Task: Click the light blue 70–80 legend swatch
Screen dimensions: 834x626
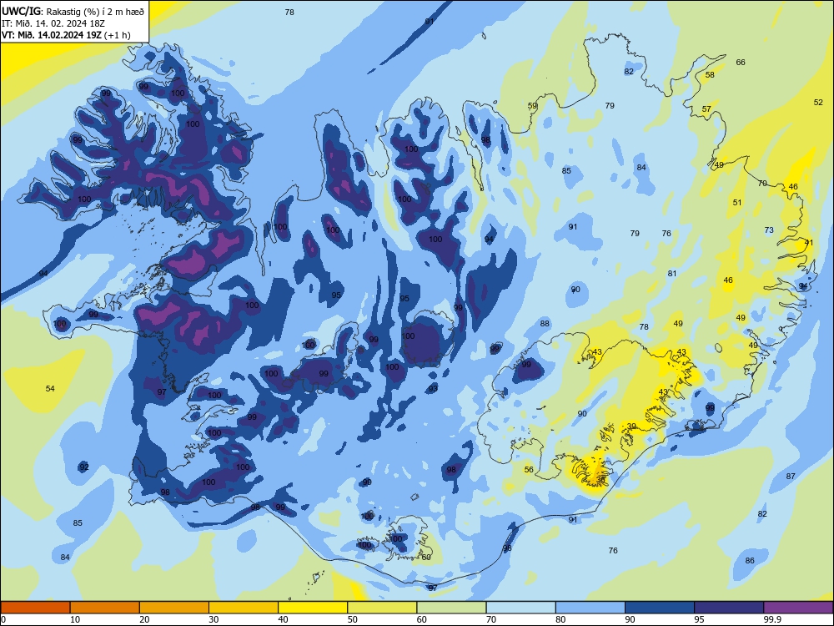Action: pos(520,608)
